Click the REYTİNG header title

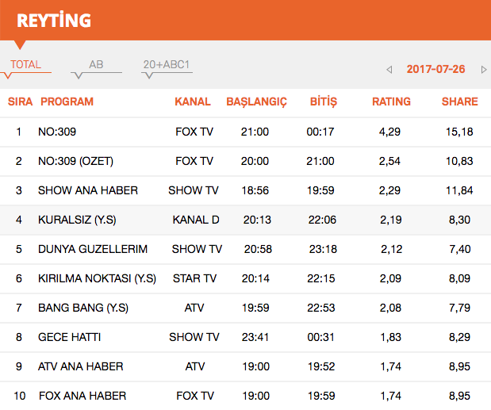tap(54, 20)
